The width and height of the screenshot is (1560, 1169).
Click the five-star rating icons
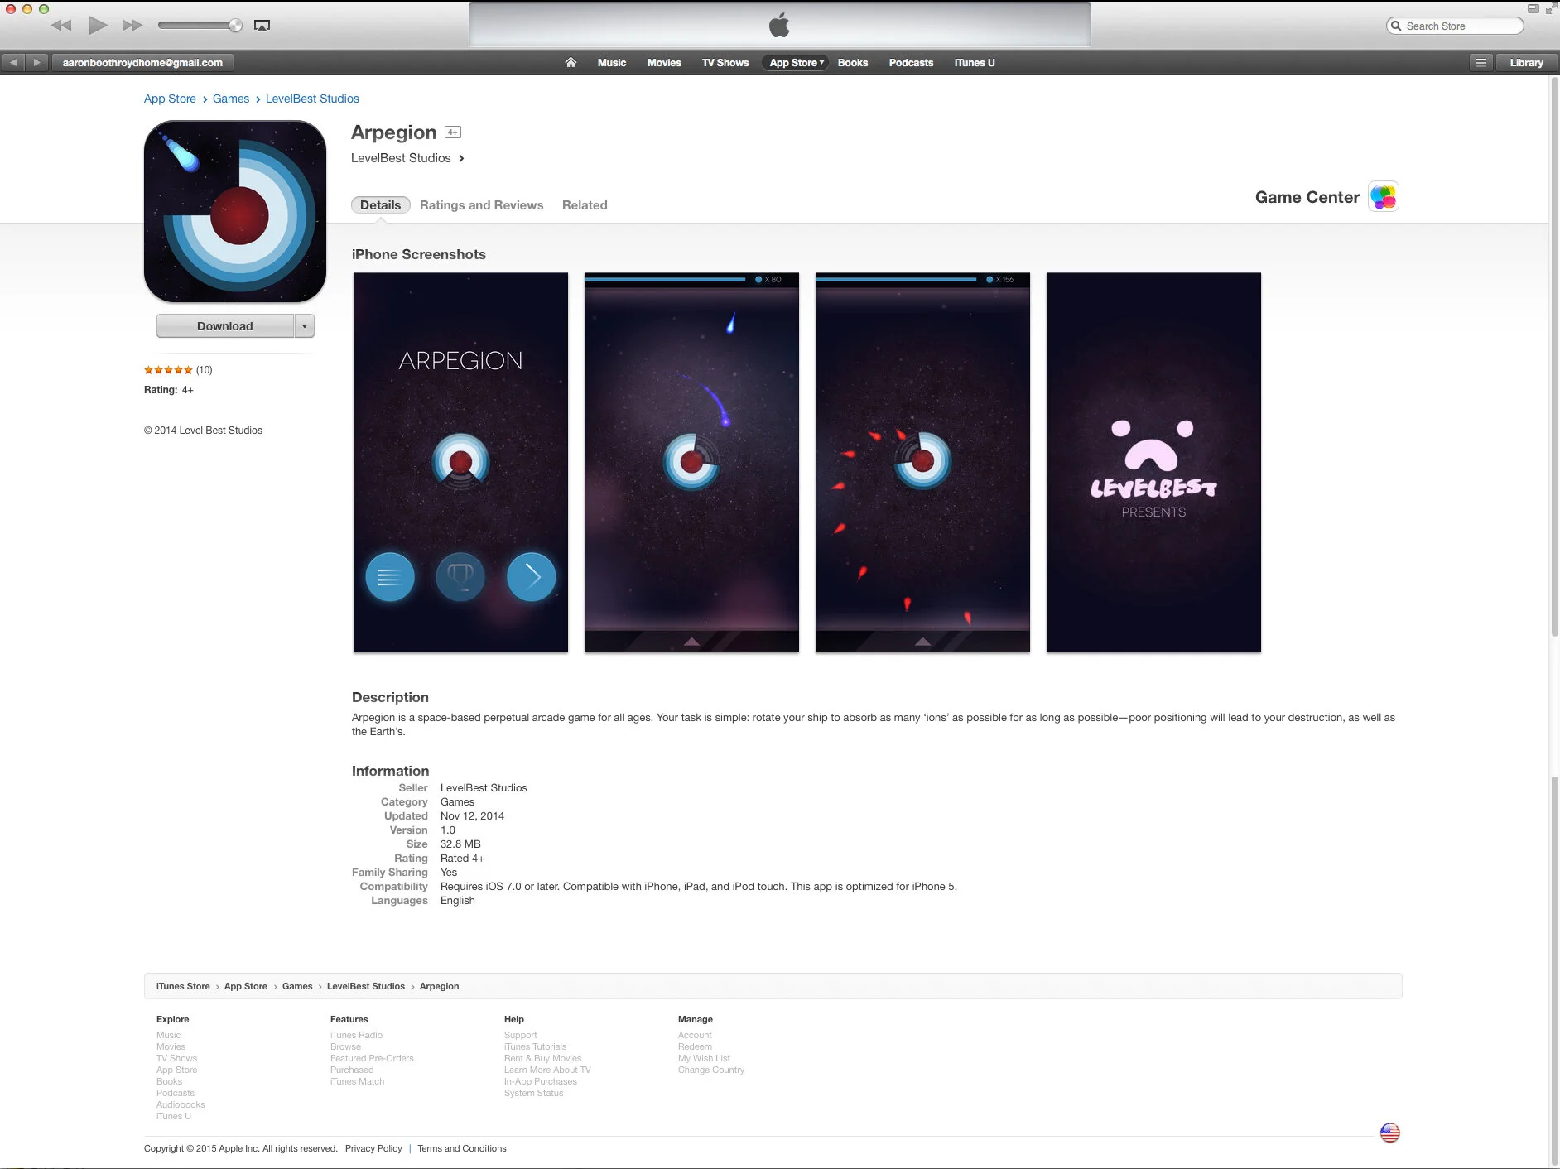click(168, 370)
